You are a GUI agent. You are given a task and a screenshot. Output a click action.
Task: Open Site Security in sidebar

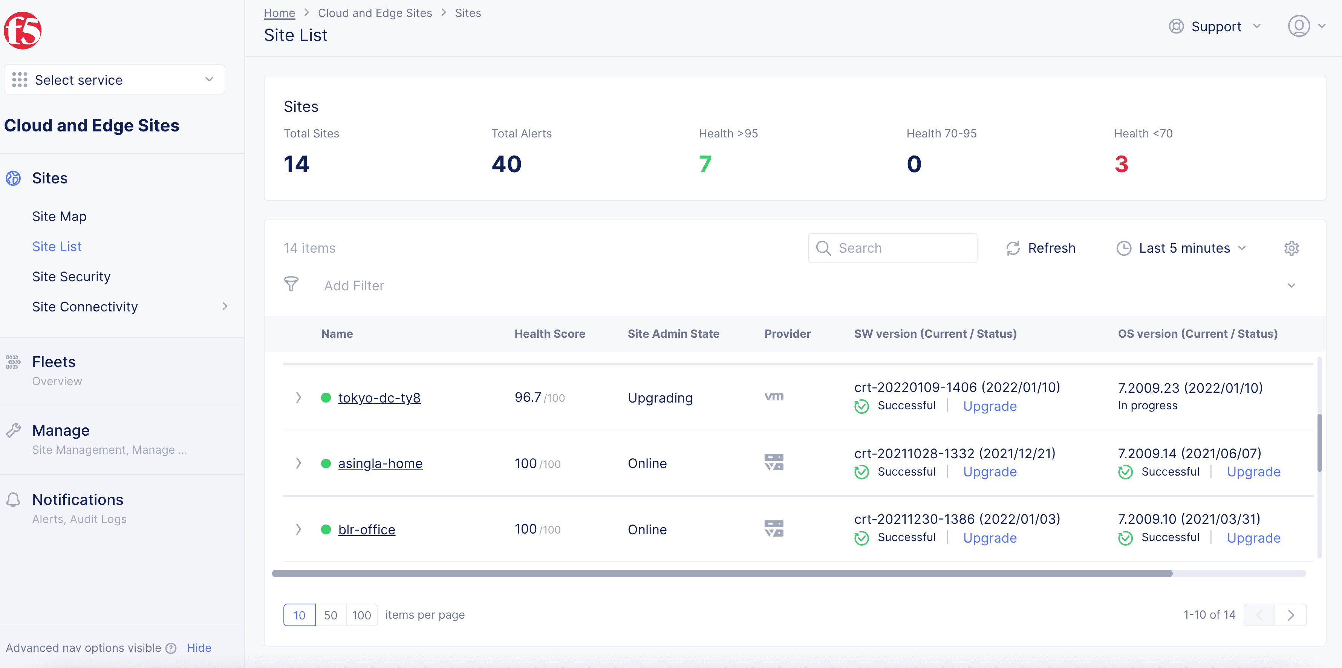tap(71, 276)
